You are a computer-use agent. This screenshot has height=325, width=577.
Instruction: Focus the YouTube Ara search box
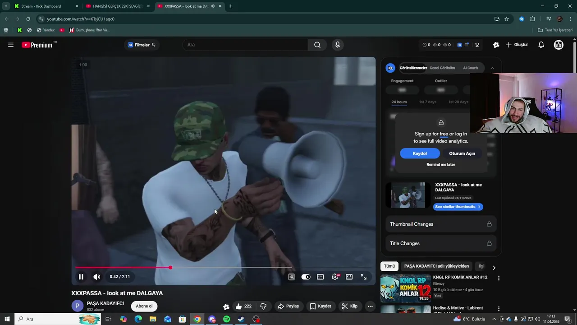point(245,45)
